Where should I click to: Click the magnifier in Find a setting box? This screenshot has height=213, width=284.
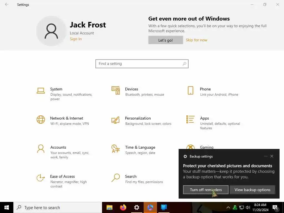(x=184, y=64)
